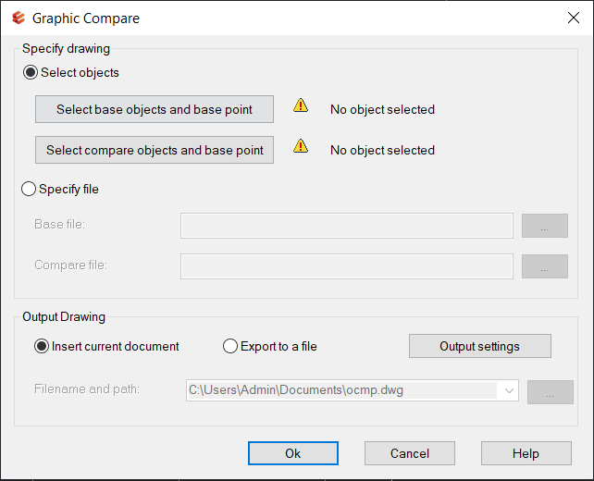Confirm with the Ok button

click(x=292, y=453)
